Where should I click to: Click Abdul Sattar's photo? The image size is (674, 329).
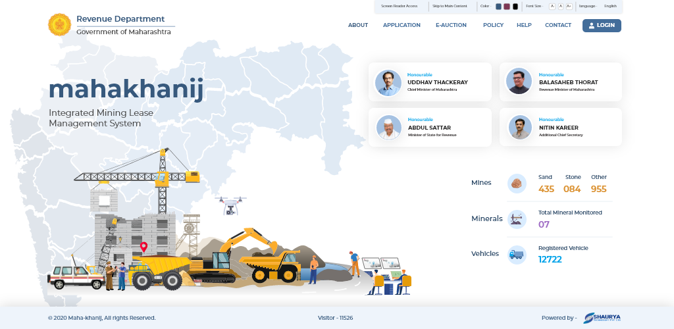pyautogui.click(x=388, y=128)
